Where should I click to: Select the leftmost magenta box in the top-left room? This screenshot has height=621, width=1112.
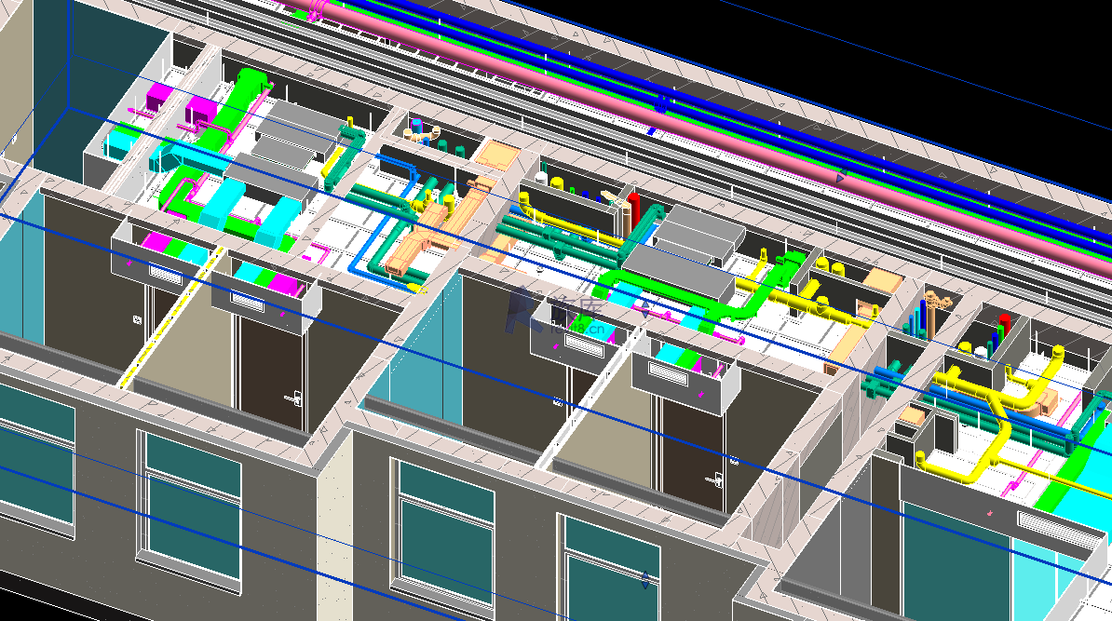[161, 95]
